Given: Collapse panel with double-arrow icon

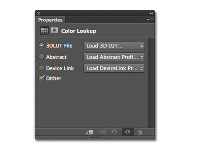Looking at the screenshot, I should click(151, 13).
